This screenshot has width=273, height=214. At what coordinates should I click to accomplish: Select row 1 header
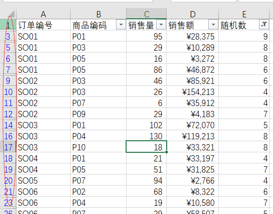[x=8, y=25]
